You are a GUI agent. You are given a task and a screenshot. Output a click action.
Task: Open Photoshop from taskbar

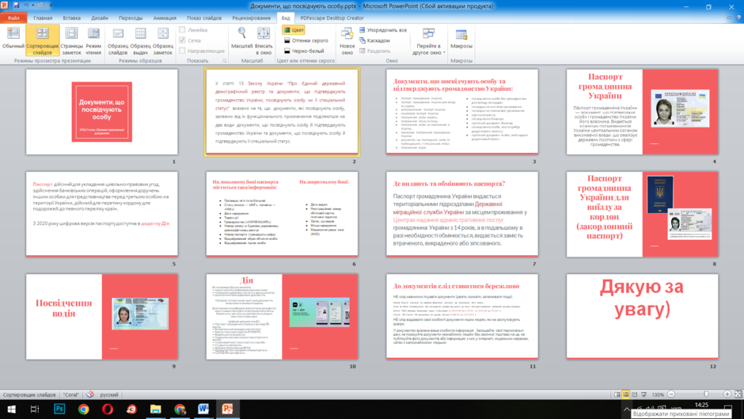pyautogui.click(x=59, y=409)
